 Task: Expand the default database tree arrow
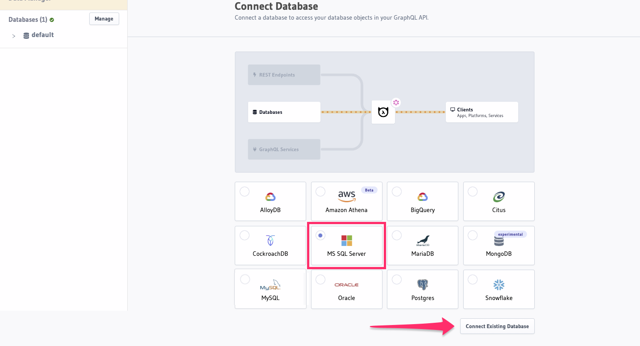14,36
